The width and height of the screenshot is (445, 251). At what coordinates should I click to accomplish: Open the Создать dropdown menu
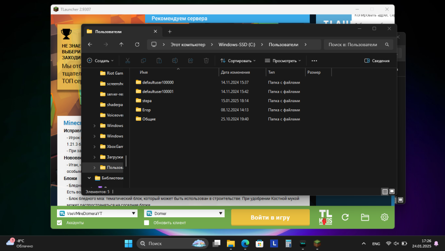pos(100,60)
